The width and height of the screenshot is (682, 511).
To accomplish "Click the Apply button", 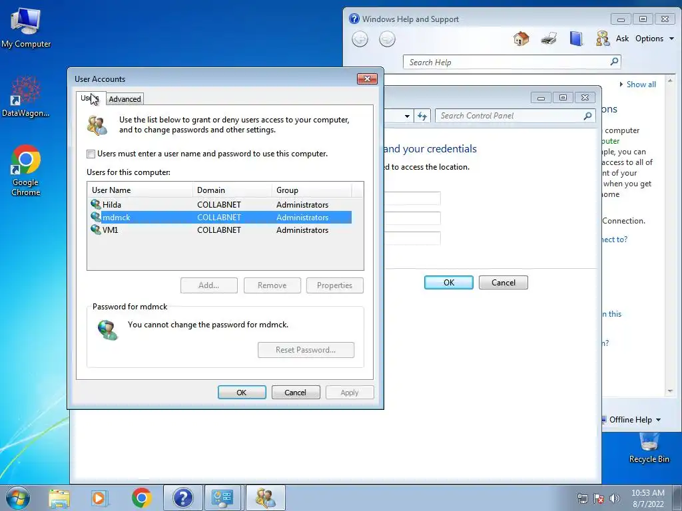I will tap(350, 393).
